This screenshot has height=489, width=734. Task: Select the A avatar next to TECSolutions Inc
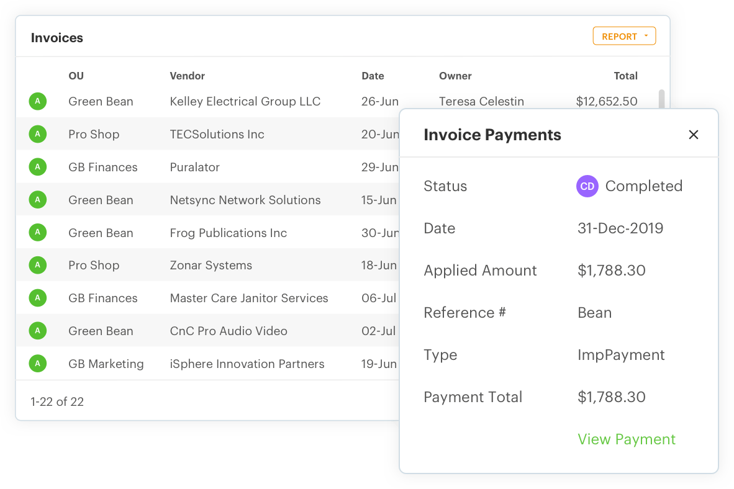(38, 134)
